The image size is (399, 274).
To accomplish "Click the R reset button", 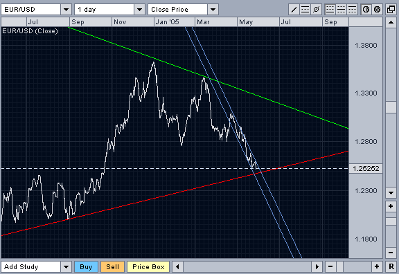I will click(391, 267).
